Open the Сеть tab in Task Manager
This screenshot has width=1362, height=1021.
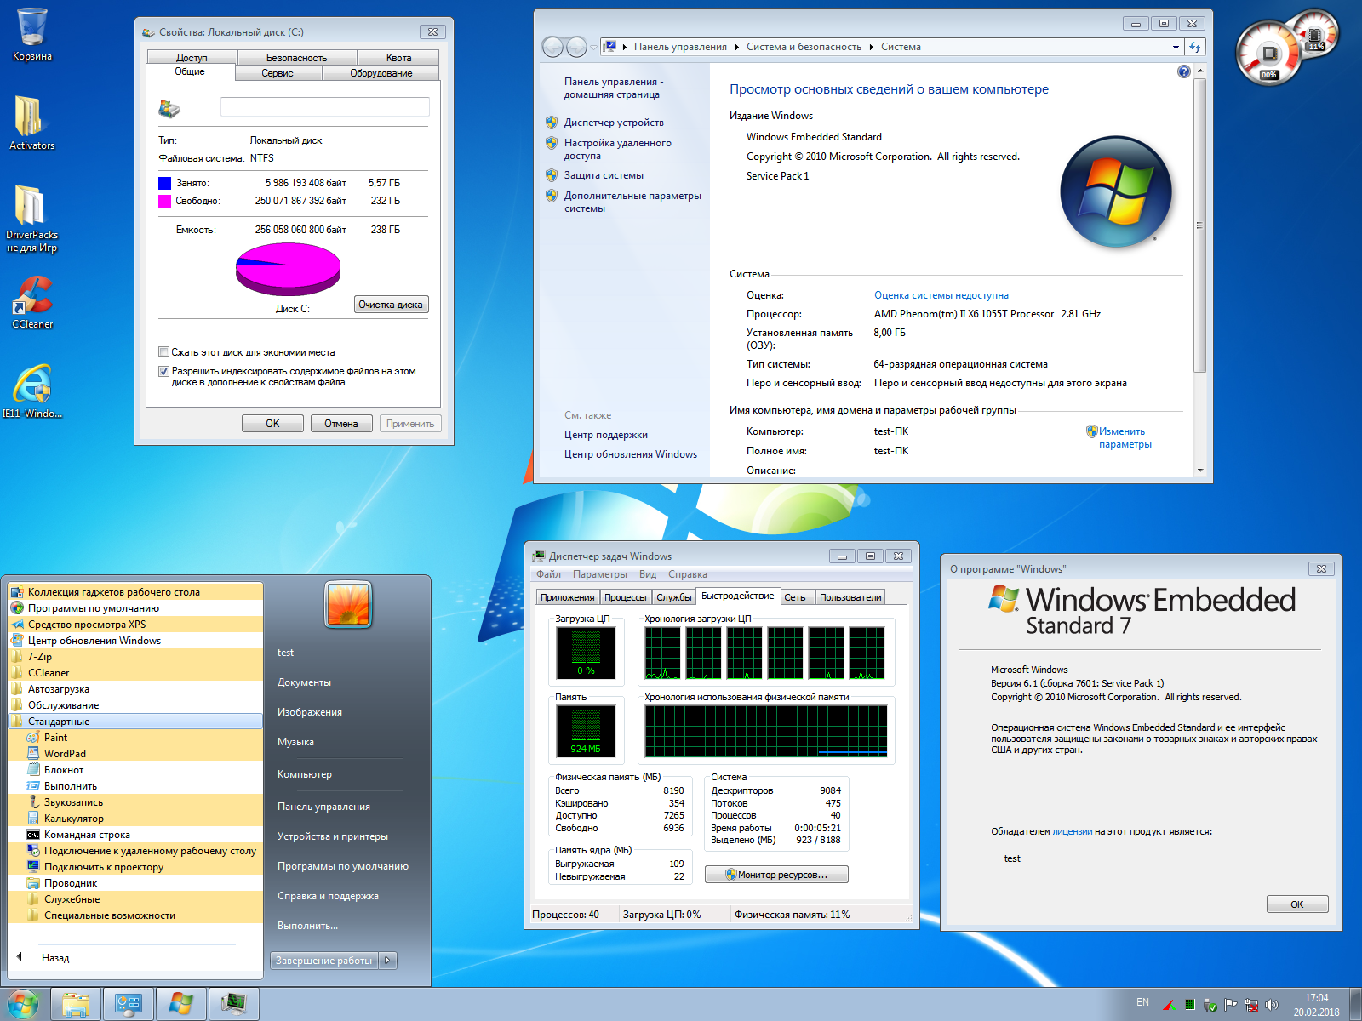(795, 597)
